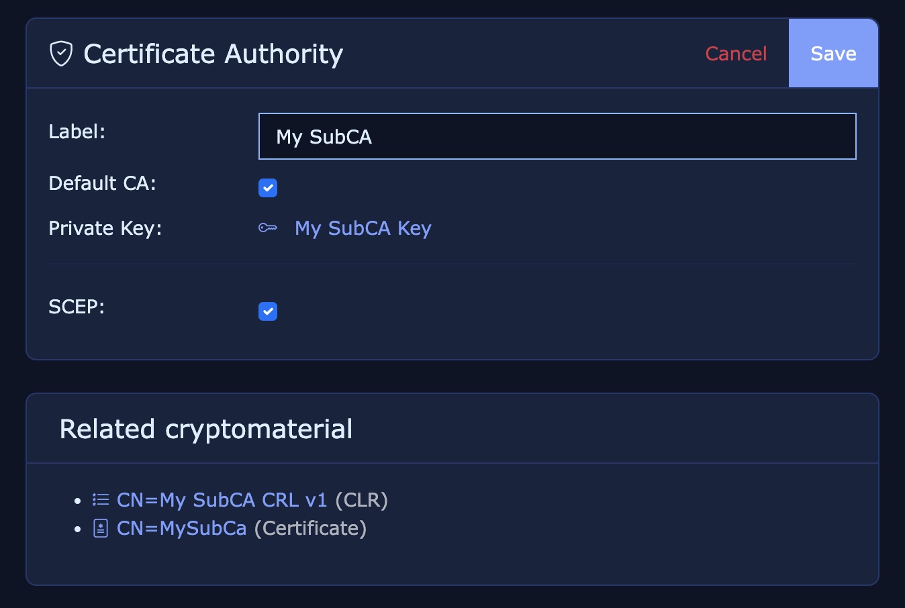The width and height of the screenshot is (905, 608).
Task: Click the key icon next to My SubCA Key
Action: (268, 228)
